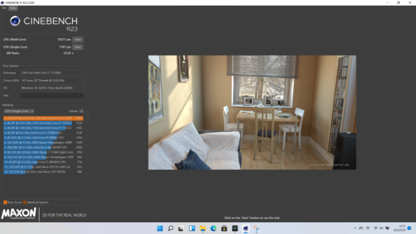This screenshot has width=416, height=234.
Task: Select ranking row 2, 11th Gen Core i7 at 2.81 GHz
Action: point(43,123)
